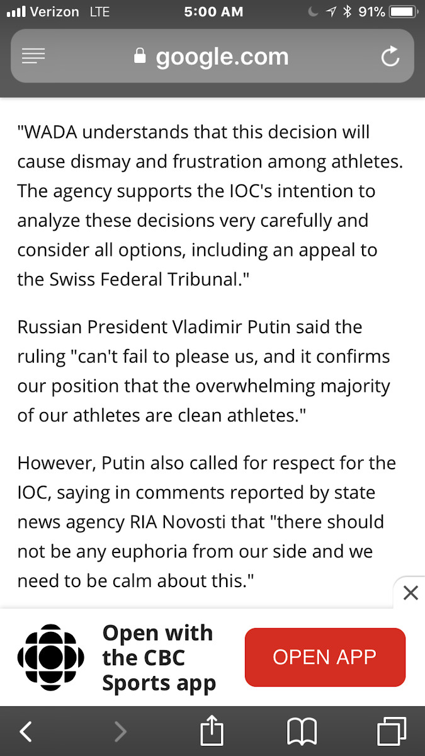The width and height of the screenshot is (425, 756).
Task: Tap the Bluetooth status icon
Action: [346, 12]
